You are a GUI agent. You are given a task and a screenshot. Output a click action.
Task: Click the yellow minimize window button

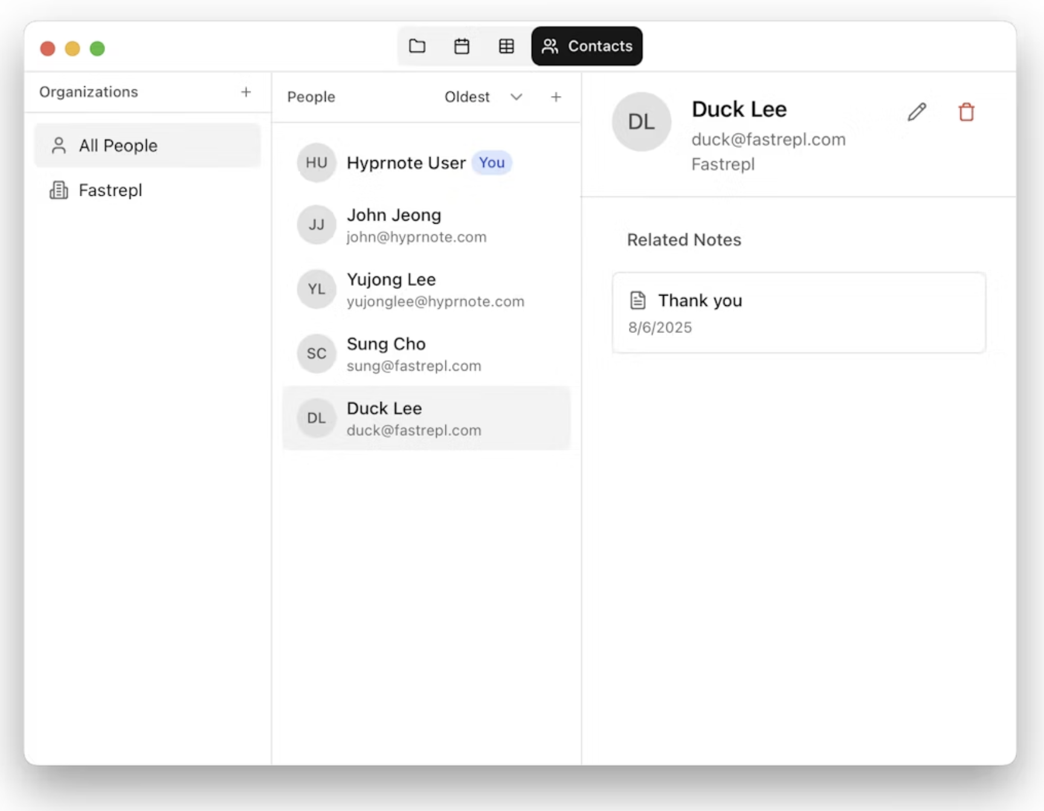72,49
